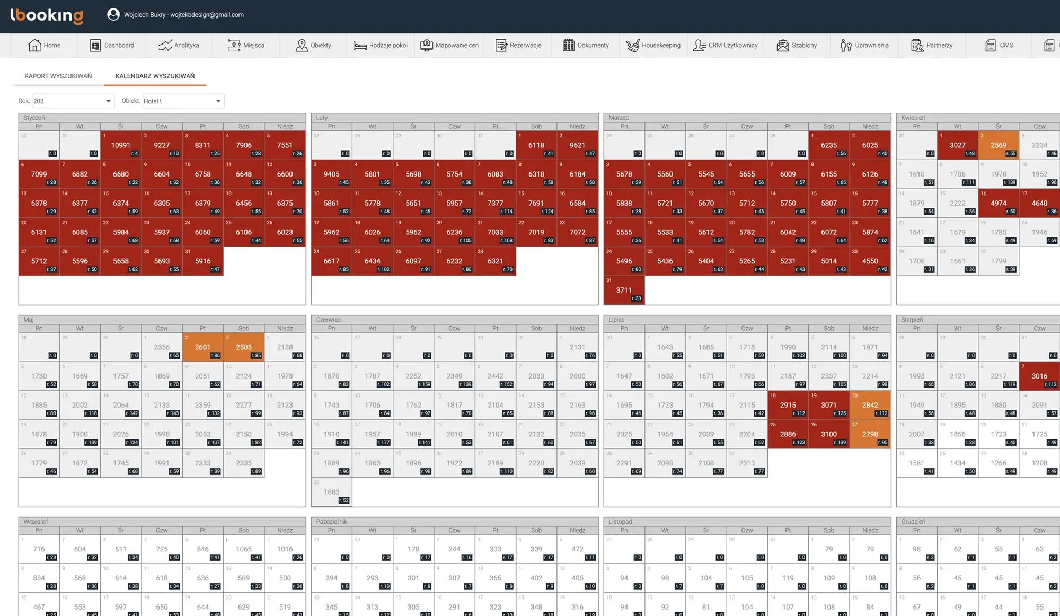
Task: Open the Miejsca icon
Action: [234, 45]
